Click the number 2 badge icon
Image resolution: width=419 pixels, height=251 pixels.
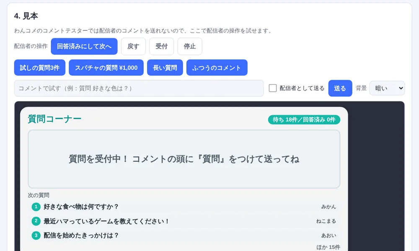[36, 221]
